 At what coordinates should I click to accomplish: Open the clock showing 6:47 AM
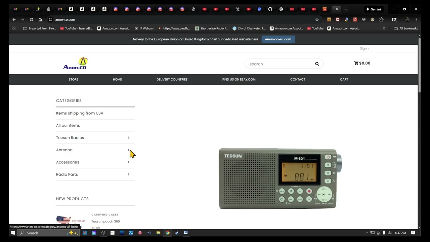click(400, 233)
